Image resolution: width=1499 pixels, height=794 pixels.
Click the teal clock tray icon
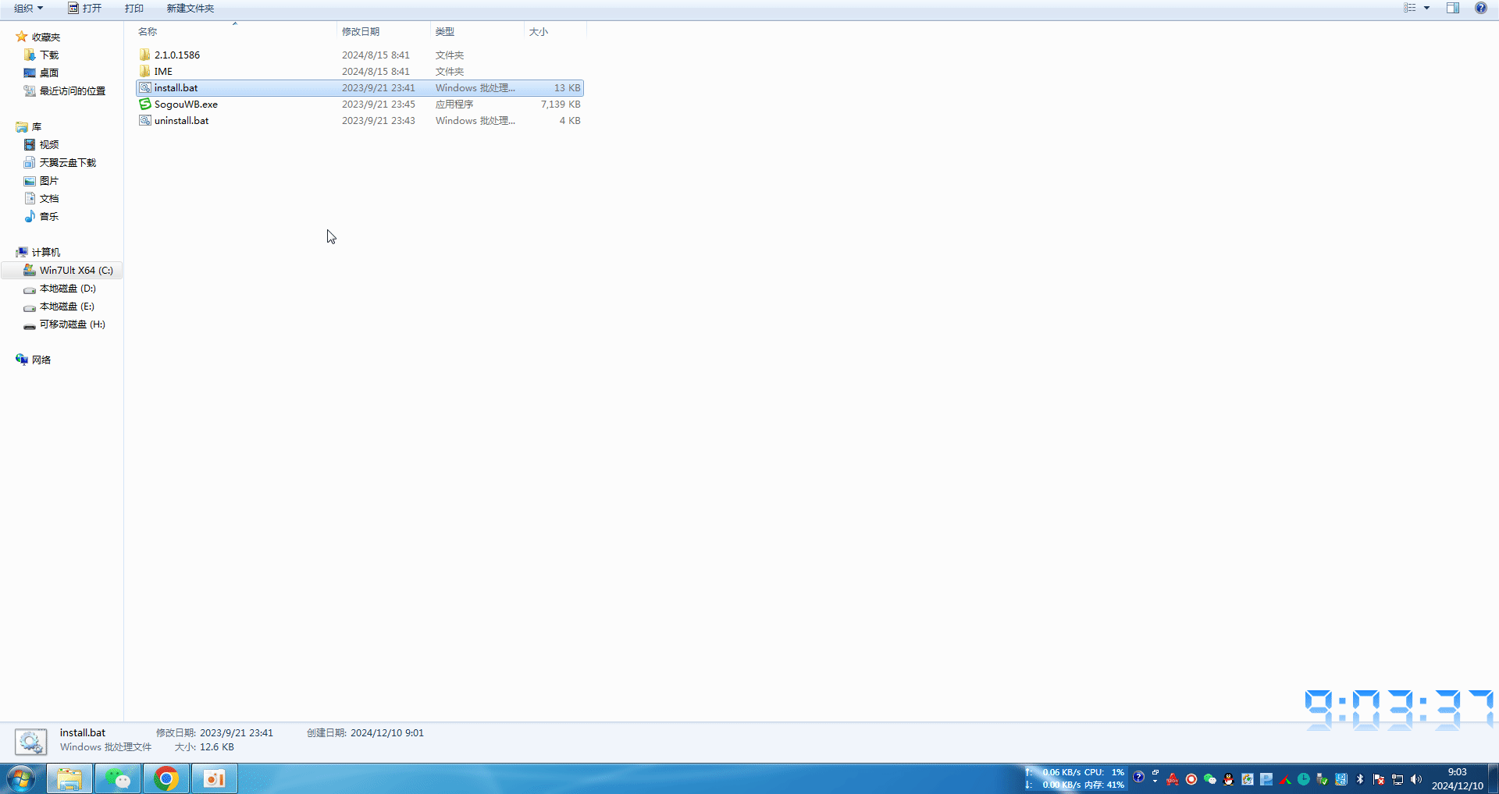coord(1304,779)
